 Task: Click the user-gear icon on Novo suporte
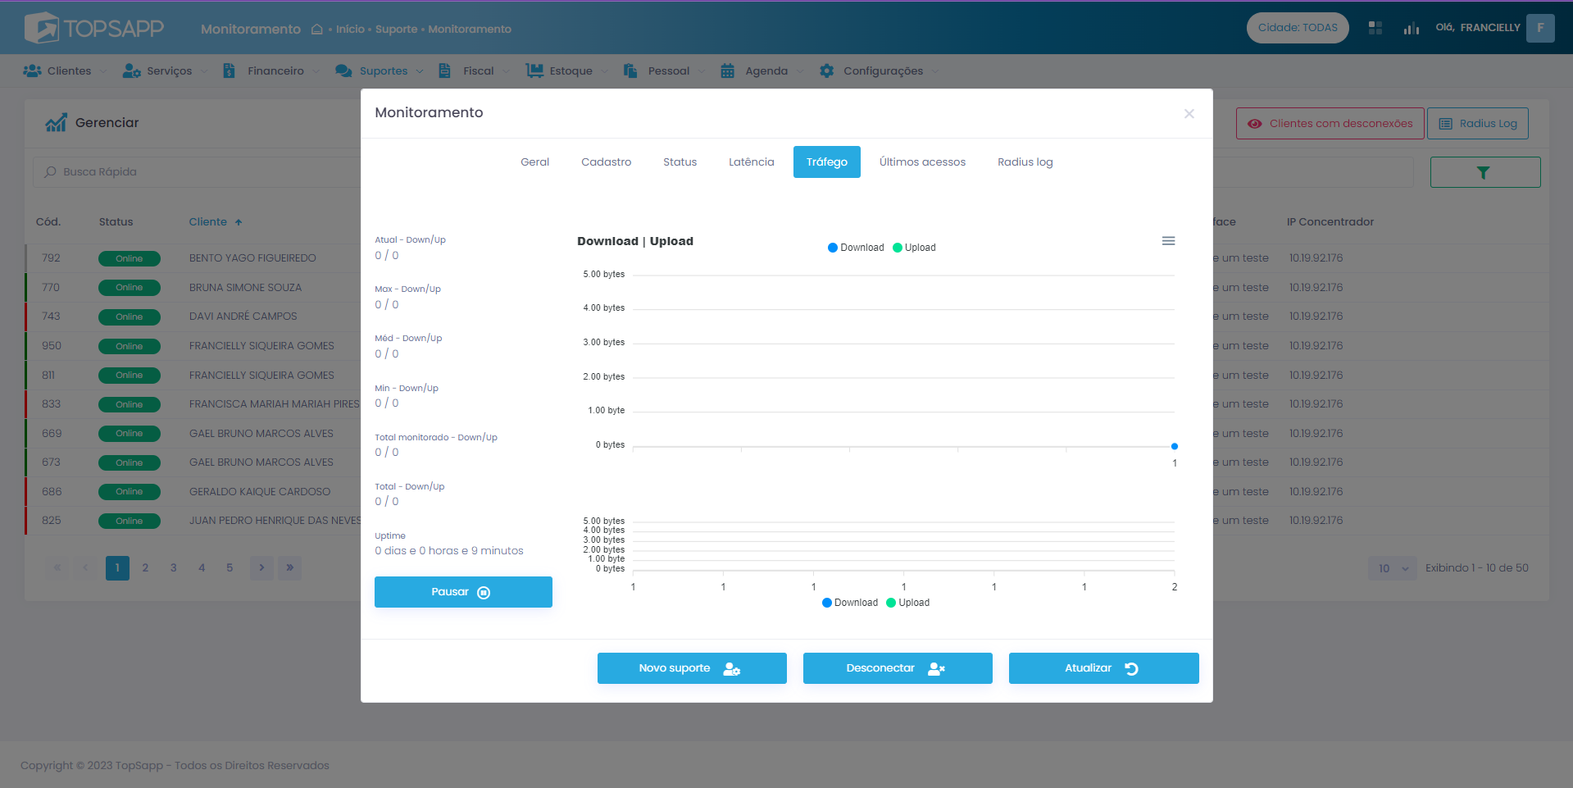coord(731,669)
